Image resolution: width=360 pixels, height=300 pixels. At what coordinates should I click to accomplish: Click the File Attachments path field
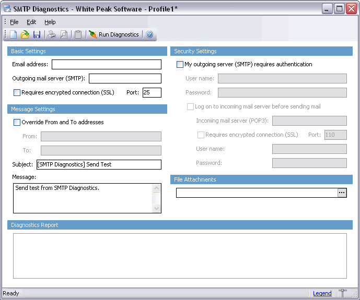257,193
